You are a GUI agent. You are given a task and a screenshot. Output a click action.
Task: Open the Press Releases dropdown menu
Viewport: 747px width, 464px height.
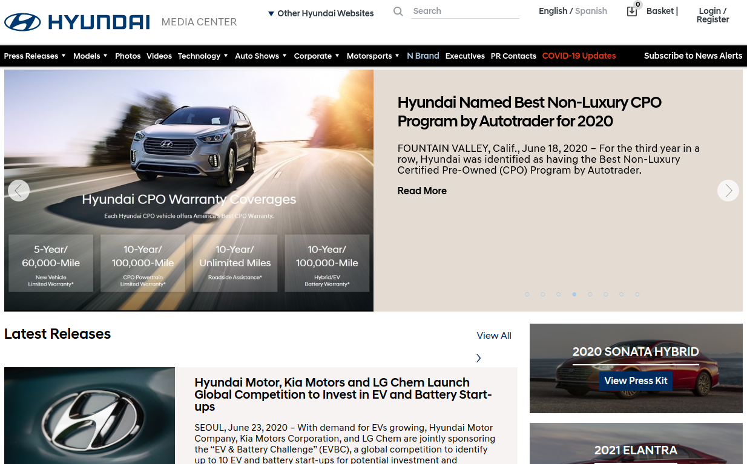click(x=35, y=56)
